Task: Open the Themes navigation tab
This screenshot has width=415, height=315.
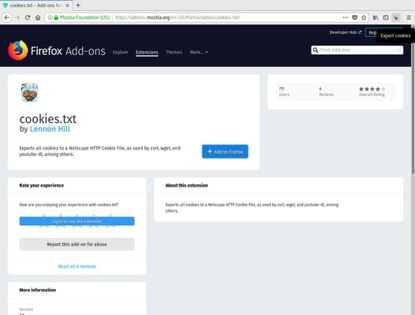Action: click(x=174, y=52)
